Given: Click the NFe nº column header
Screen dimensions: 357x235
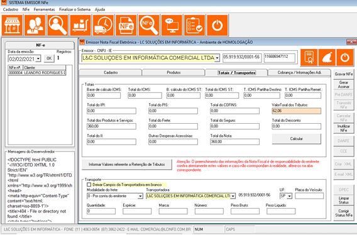Looking at the screenshot, I should tap(16, 68).
